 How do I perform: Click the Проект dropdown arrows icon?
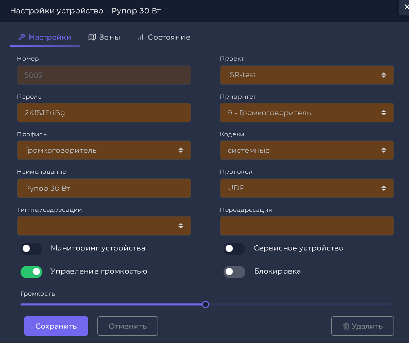(x=383, y=75)
